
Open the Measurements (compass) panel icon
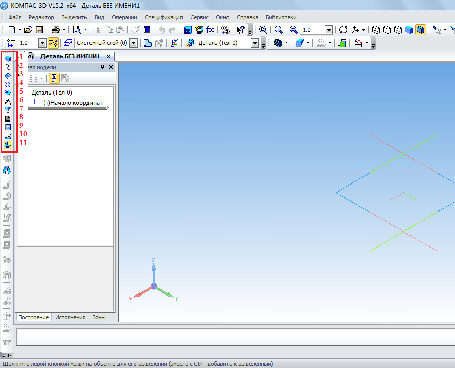click(8, 101)
